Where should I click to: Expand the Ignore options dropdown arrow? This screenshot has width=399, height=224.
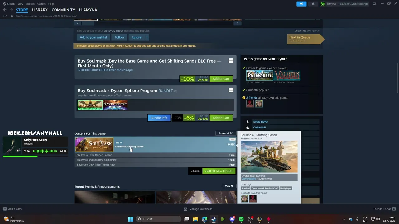click(147, 37)
